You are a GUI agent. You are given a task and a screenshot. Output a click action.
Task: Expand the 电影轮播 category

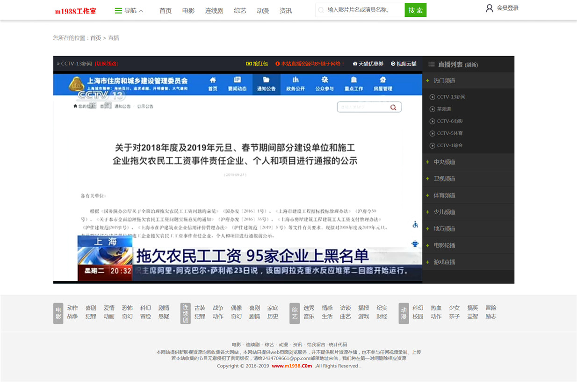(468, 245)
